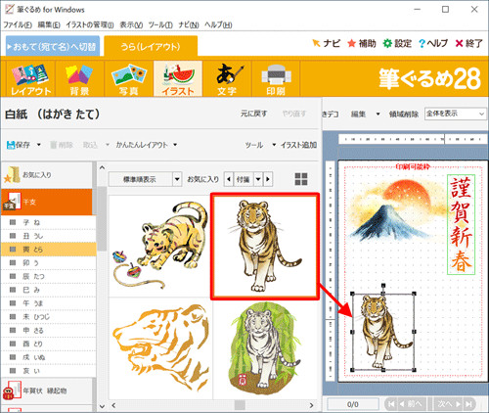Select 辰 たつ zodiac item
This screenshot has width=489, height=413.
coord(49,276)
